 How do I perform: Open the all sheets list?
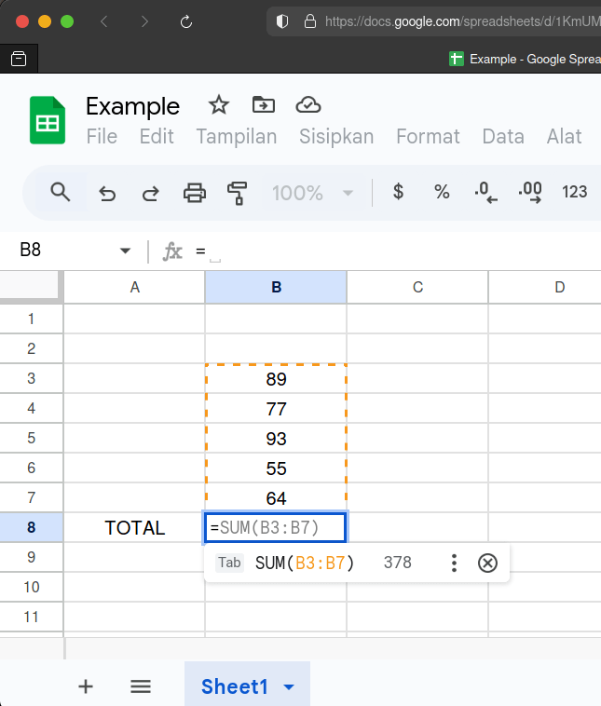[141, 686]
